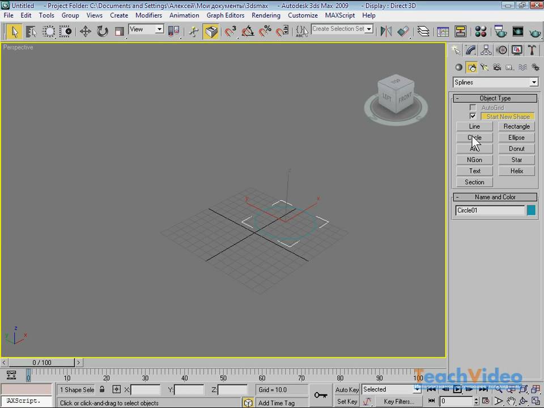Switch to Create command panel tab
The height and width of the screenshot is (408, 544).
pyautogui.click(x=456, y=50)
